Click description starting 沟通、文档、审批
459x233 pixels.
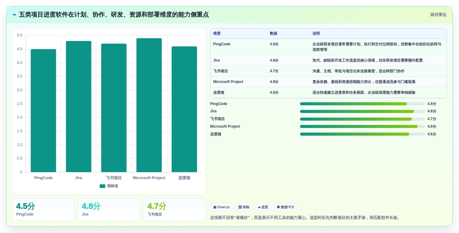point(358,71)
